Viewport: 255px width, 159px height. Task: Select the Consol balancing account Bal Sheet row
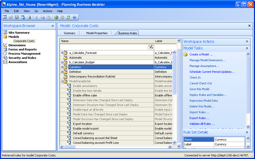tap(116, 138)
